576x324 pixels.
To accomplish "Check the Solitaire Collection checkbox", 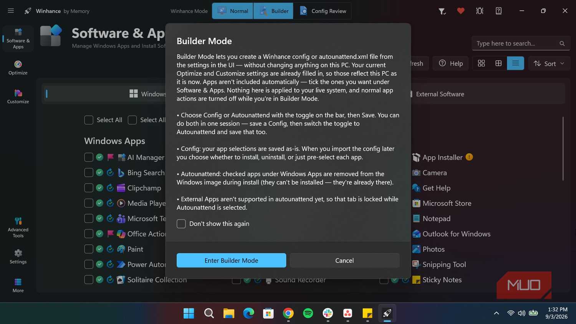I will tap(89, 280).
